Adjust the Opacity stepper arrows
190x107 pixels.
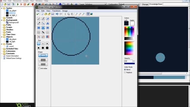134,61
